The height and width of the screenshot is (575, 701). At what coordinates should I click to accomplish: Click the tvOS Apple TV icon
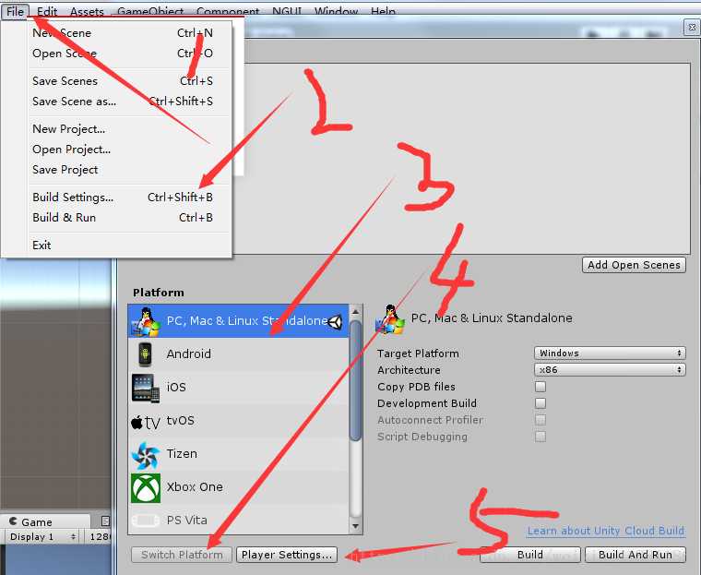(x=146, y=422)
